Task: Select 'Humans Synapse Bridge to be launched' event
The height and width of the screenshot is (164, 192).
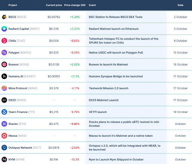Action: pyautogui.click(x=116, y=76)
